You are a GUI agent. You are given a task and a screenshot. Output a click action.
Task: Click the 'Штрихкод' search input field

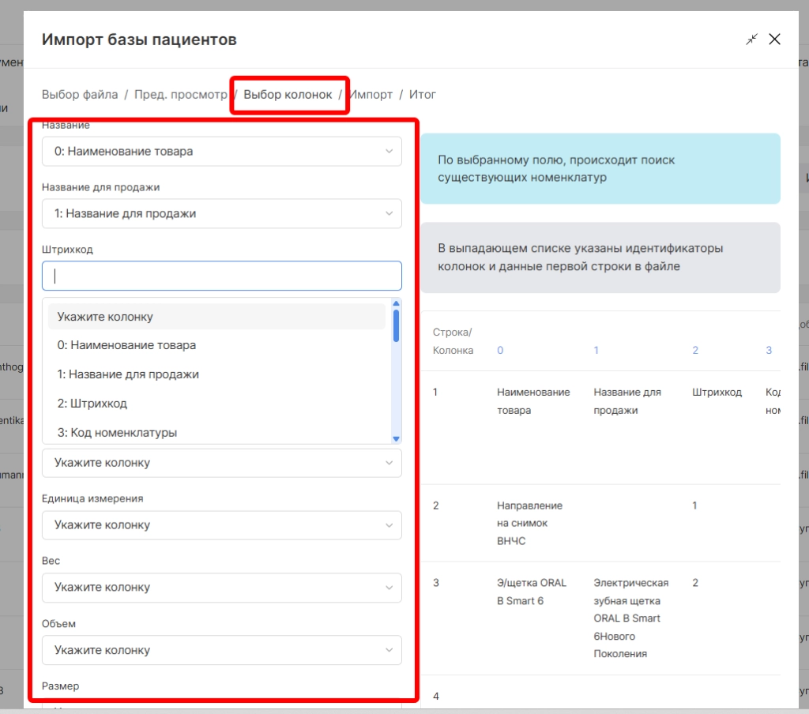[x=221, y=276]
